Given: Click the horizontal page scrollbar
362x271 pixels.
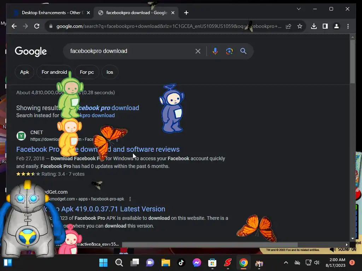Looking at the screenshot, I should pos(210,245).
